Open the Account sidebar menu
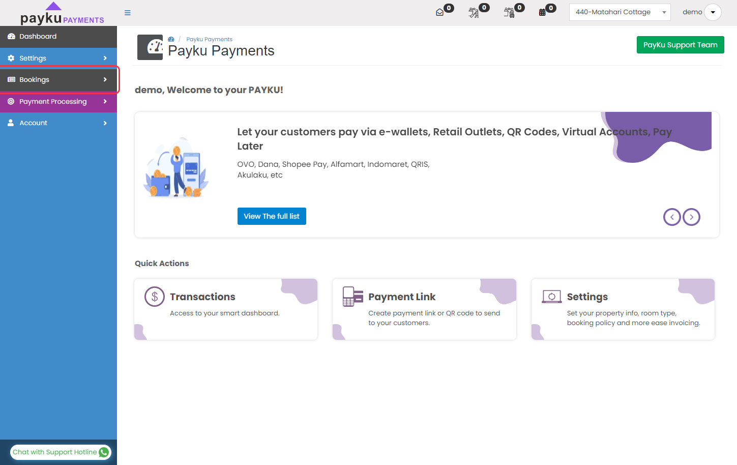Viewport: 737px width, 465px height. tap(58, 123)
